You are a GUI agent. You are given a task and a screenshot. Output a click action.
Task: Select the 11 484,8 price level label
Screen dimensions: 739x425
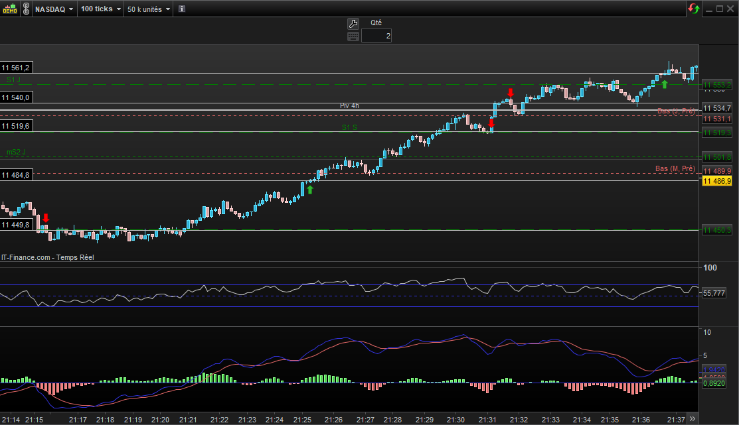click(x=16, y=175)
